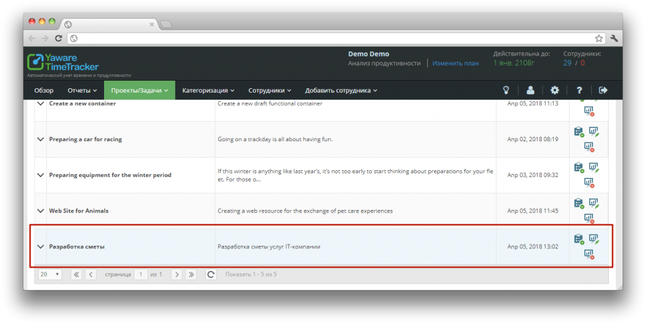
Task: Click the Going on a trackday description
Action: 275,139
